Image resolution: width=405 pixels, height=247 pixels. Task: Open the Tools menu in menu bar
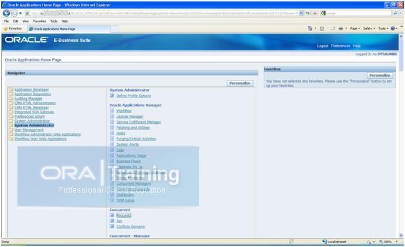click(54, 21)
